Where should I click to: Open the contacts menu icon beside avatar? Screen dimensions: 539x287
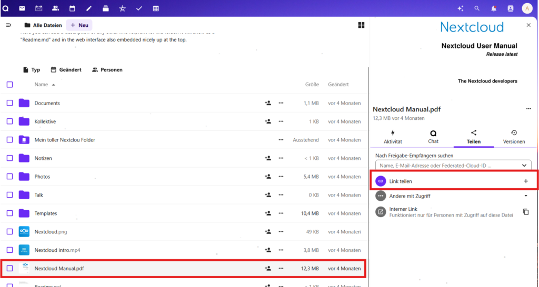point(511,8)
